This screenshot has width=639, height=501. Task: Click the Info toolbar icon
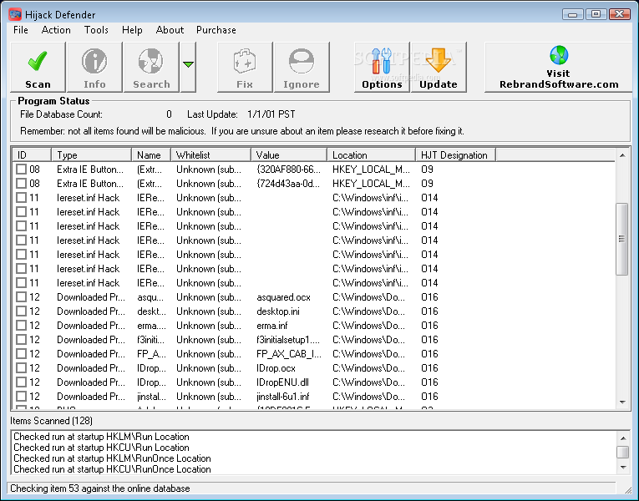(x=94, y=67)
